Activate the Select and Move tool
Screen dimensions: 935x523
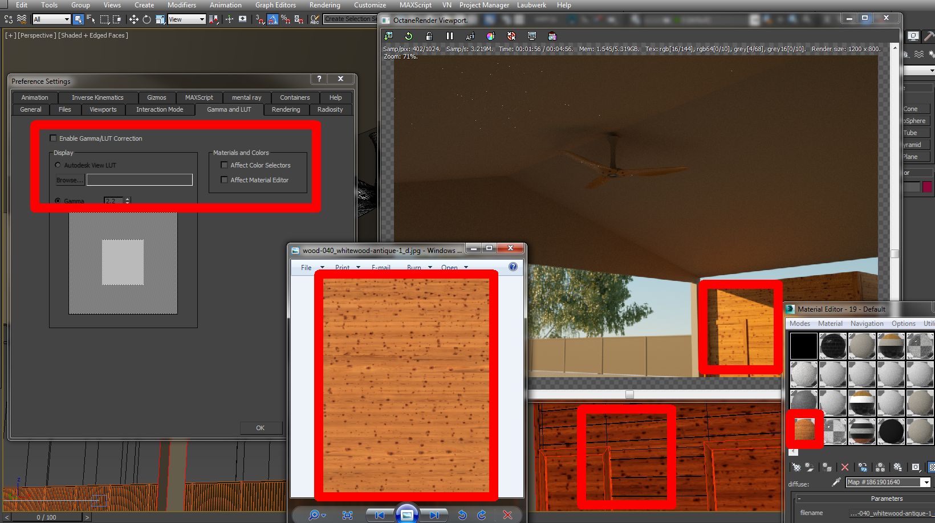pos(133,19)
